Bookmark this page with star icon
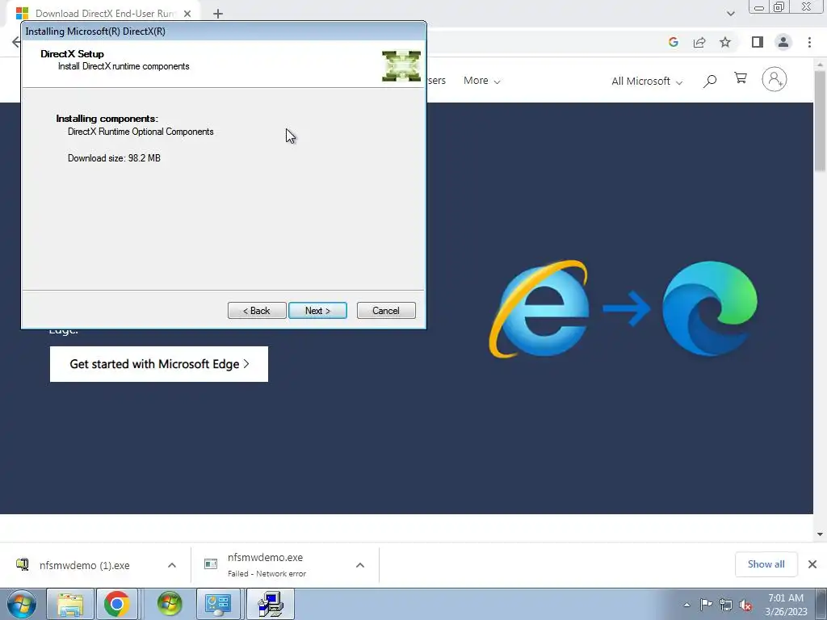827x620 pixels. coord(725,42)
